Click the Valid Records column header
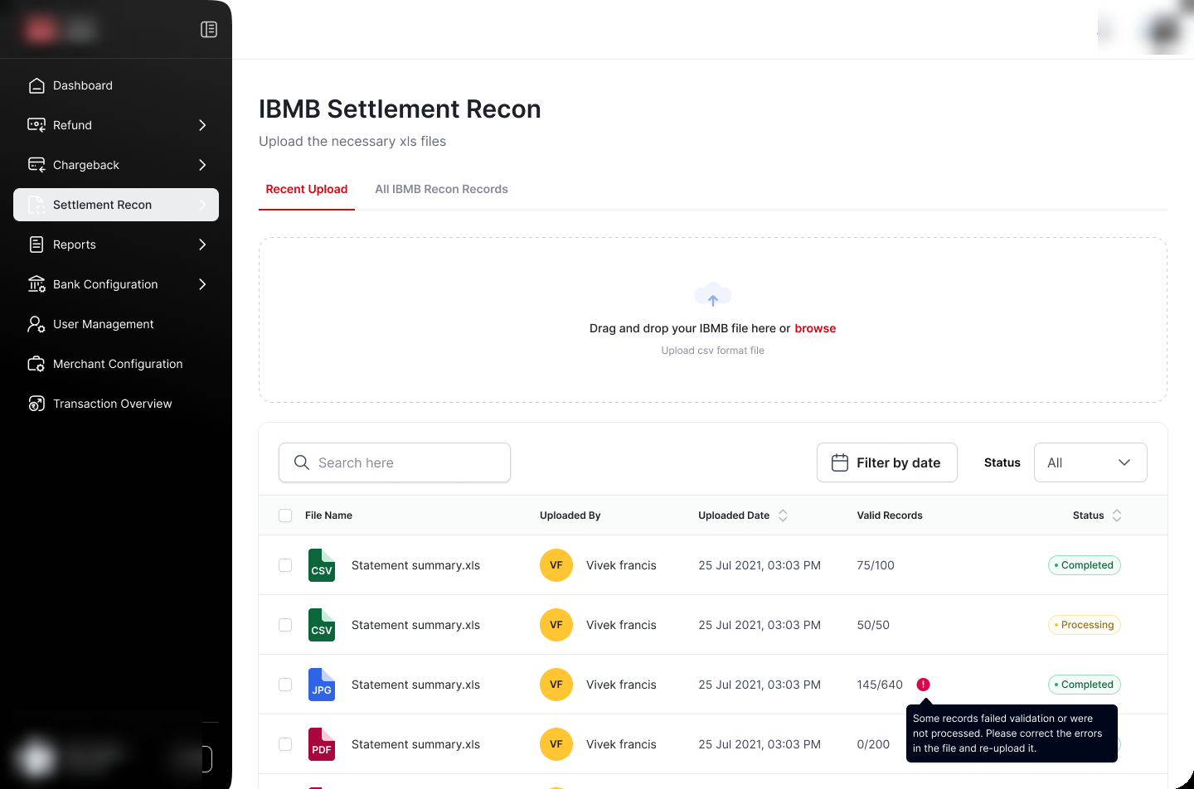Screen dimensions: 1194x789 [x=890, y=516]
